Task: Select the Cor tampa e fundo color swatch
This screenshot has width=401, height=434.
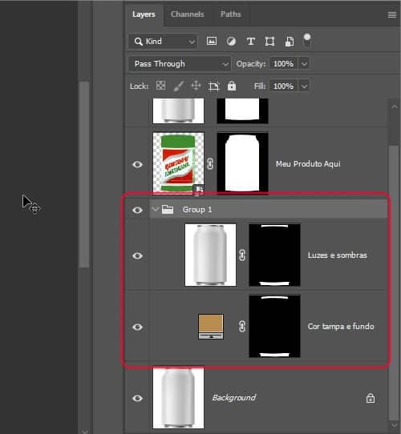Action: 211,327
